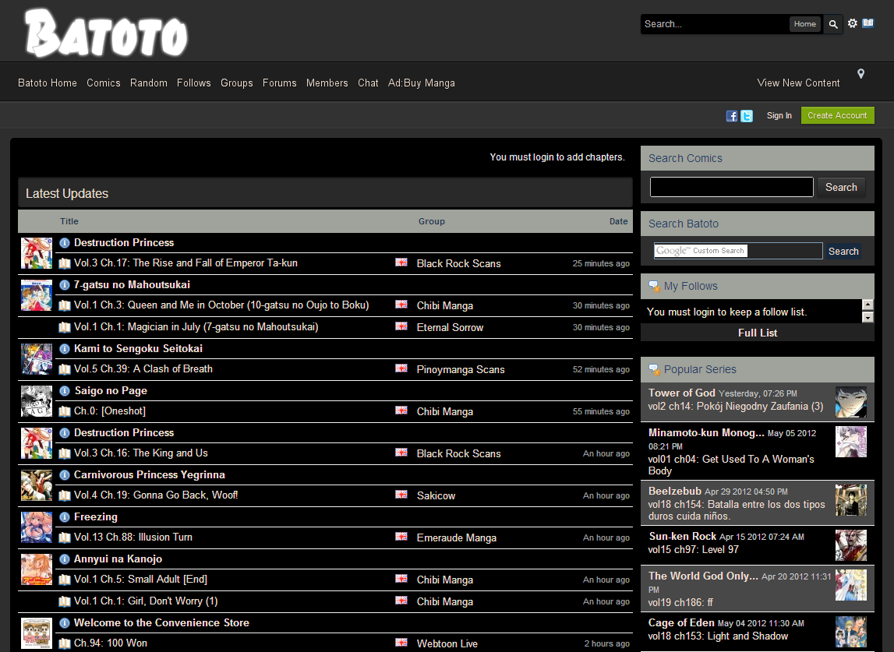Screen dimensions: 894x652
Task: Open Cage of Eden popular series title
Action: click(680, 623)
